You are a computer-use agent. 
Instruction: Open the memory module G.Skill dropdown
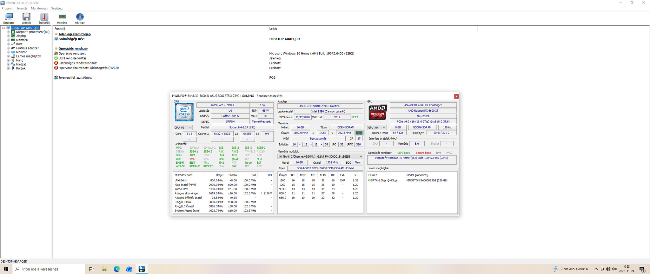coord(320,157)
